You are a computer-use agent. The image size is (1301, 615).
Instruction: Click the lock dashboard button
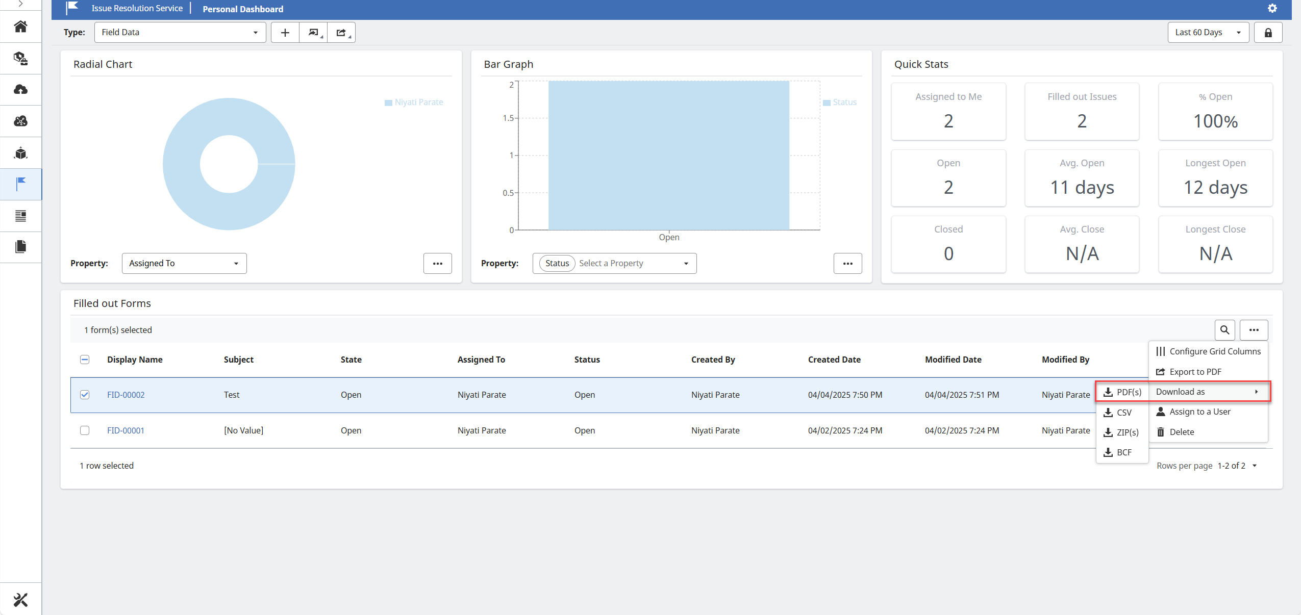pos(1268,32)
